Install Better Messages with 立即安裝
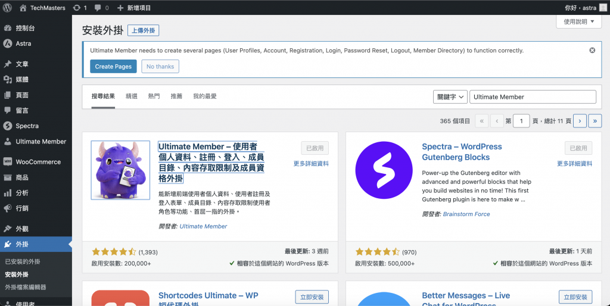Screen dimensions: 610x306 point(575,297)
